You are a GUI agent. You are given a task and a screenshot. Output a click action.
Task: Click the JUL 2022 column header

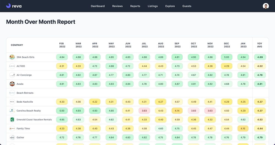pos(145,45)
